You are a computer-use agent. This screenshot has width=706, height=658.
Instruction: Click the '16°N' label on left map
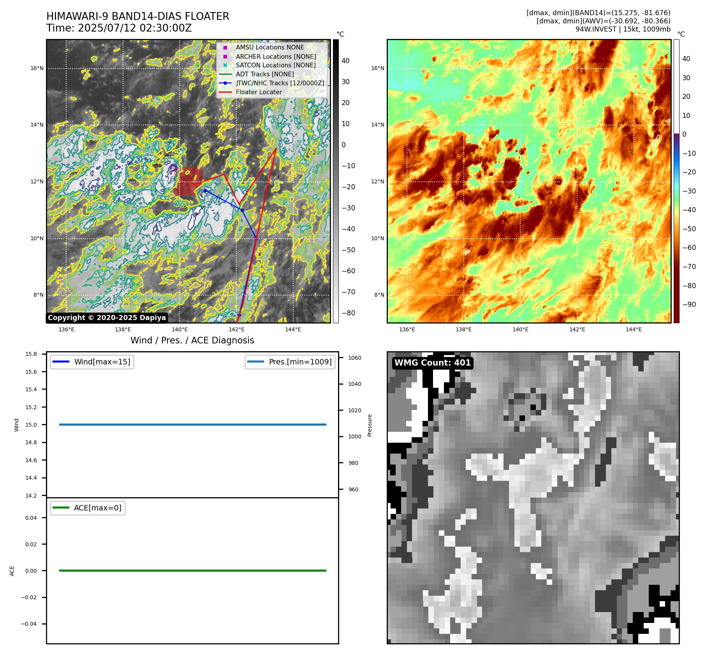coord(37,69)
